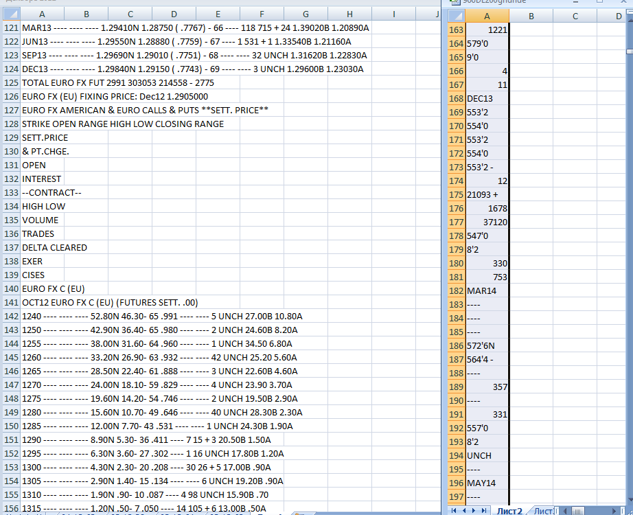Select column I header in left workbook
Image resolution: width=633 pixels, height=515 pixels.
coord(393,14)
